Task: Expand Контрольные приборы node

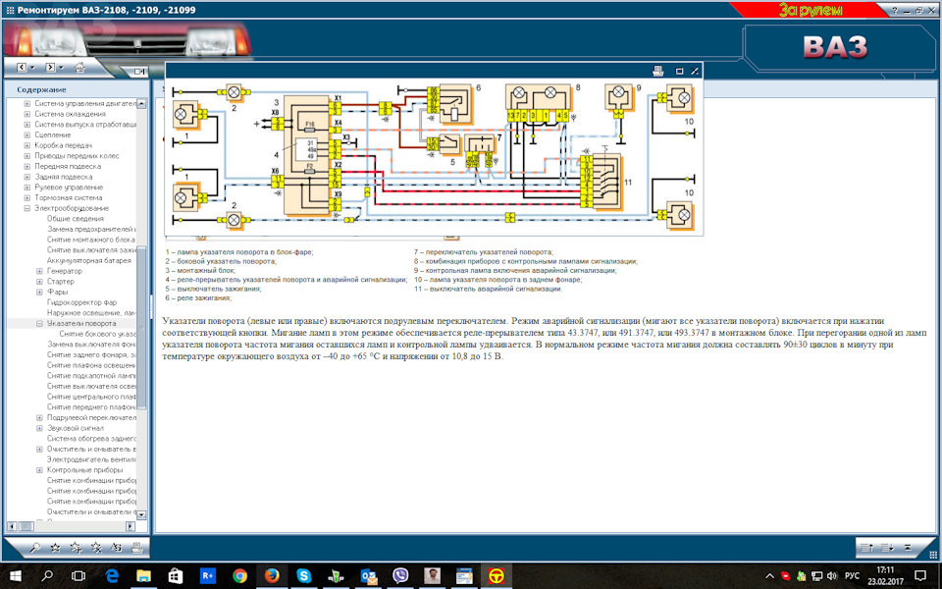Action: [x=39, y=470]
